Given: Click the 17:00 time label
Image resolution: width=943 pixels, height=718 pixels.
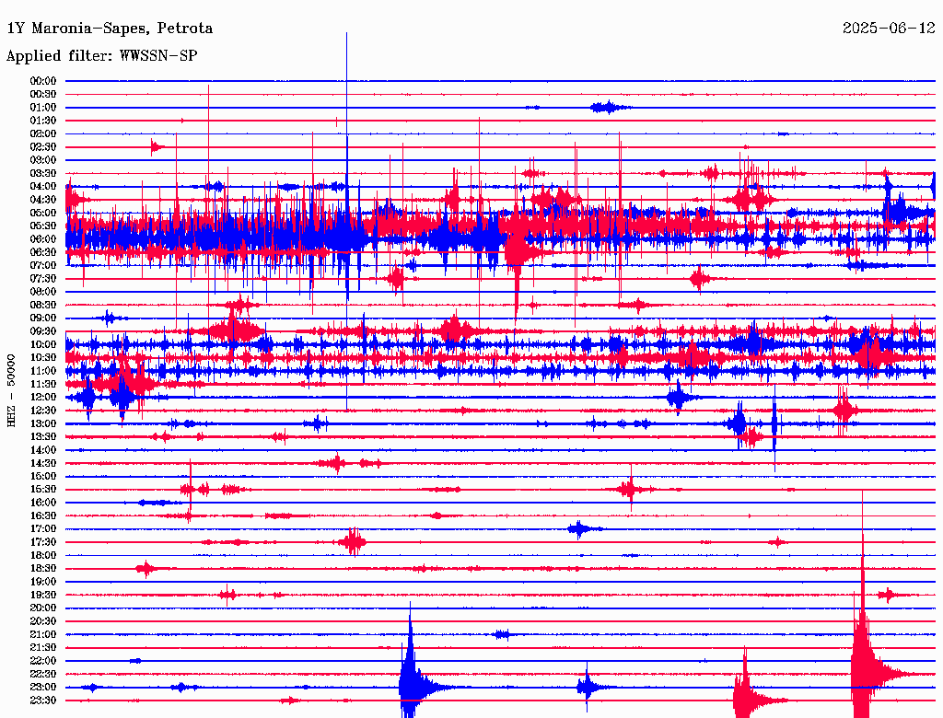Looking at the screenshot, I should [43, 528].
